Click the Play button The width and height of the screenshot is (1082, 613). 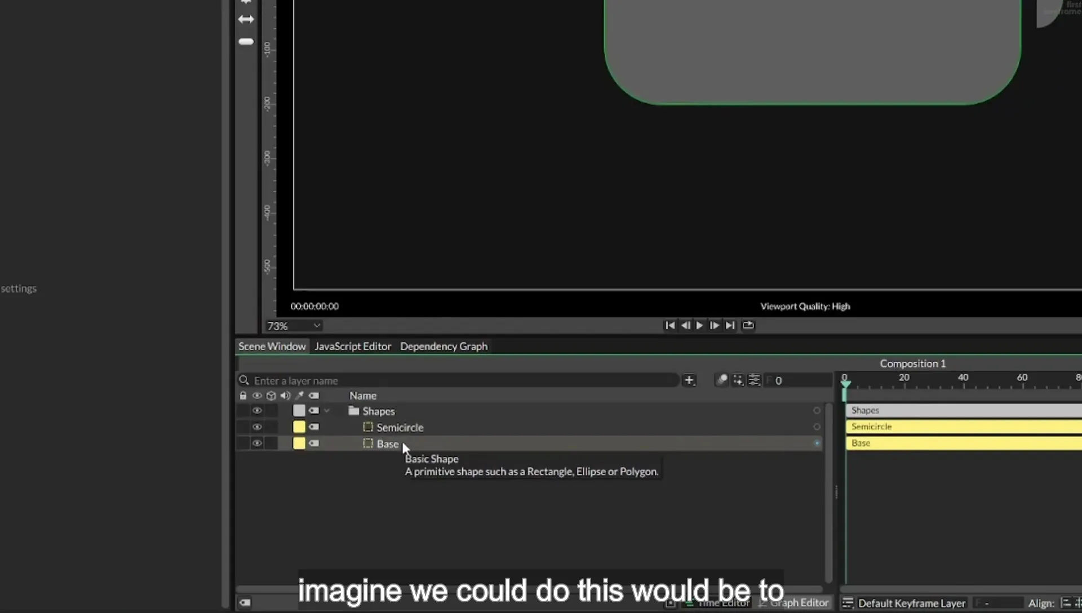click(699, 325)
